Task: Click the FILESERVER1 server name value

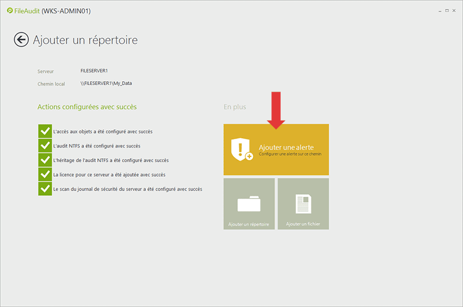Action: click(94, 71)
